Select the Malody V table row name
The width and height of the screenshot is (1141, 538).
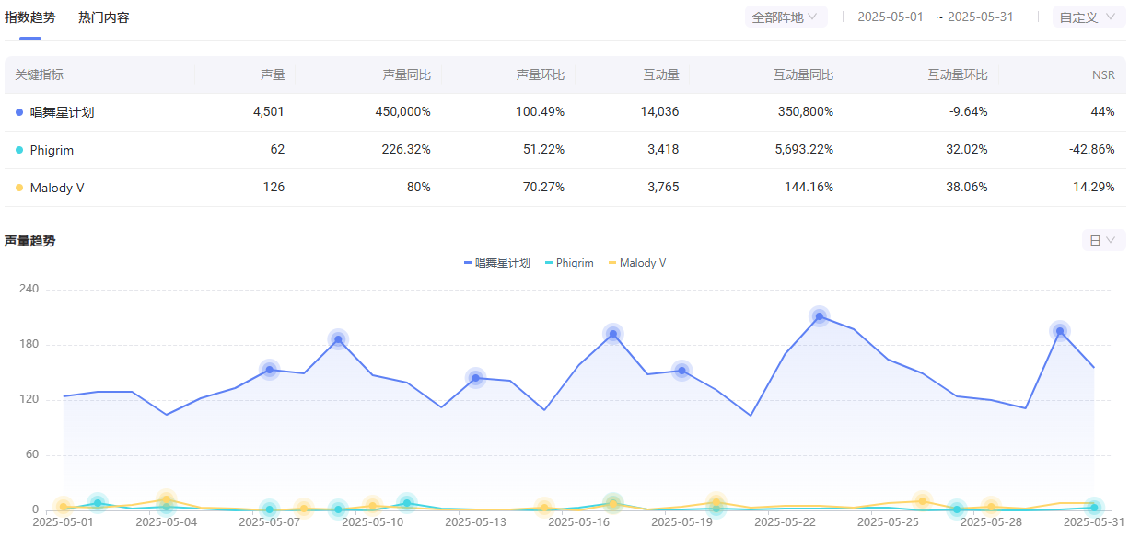coord(57,188)
